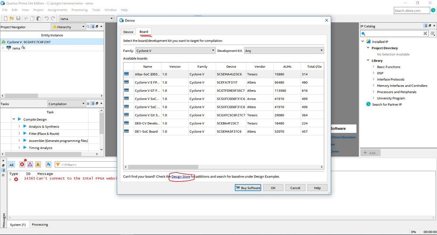Toggle critical warning messages filter icon
437x235 pixels.
(x=30, y=164)
